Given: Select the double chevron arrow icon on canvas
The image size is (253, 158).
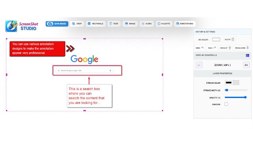Looking at the screenshot, I should (x=70, y=49).
